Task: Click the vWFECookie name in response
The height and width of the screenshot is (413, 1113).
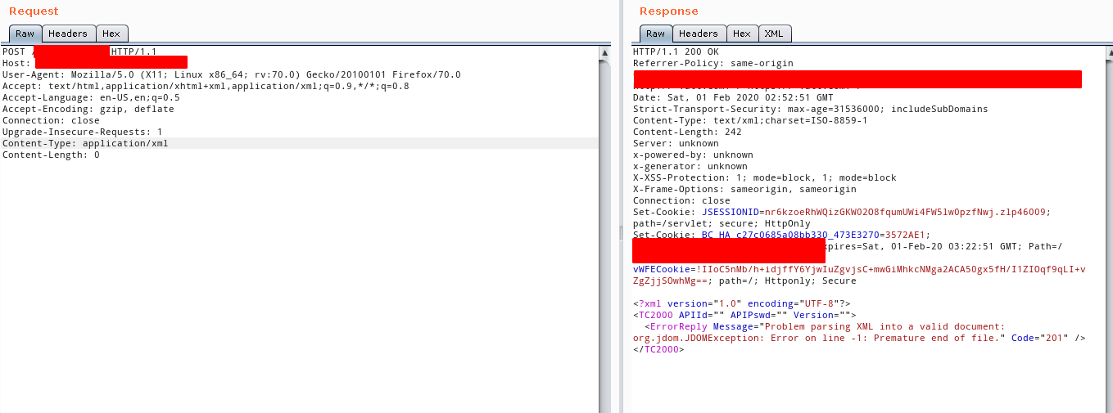Action: coord(663,269)
